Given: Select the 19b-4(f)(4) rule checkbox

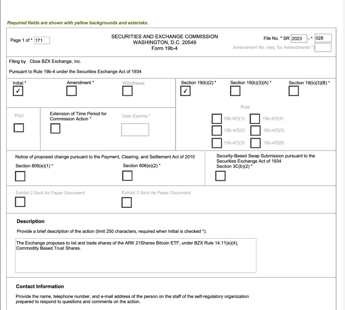Looking at the screenshot, I should click(255, 119).
